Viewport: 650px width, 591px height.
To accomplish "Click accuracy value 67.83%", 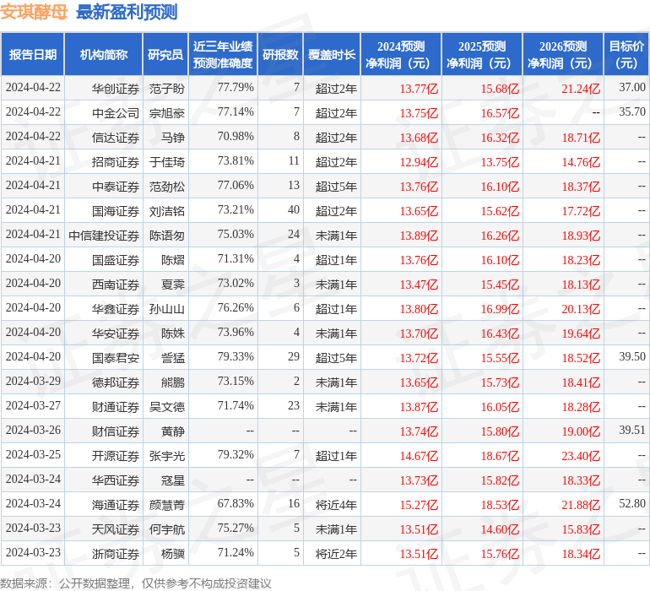I will (236, 503).
